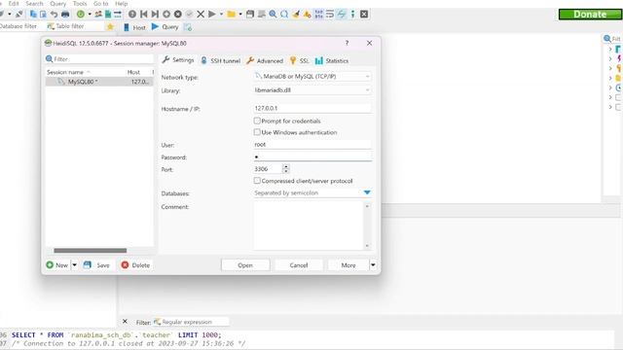Click the yellow star favorites icon

[110, 26]
